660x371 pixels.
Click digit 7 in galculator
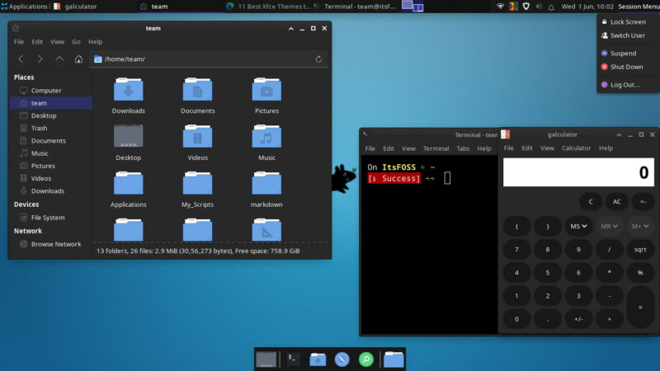(516, 250)
